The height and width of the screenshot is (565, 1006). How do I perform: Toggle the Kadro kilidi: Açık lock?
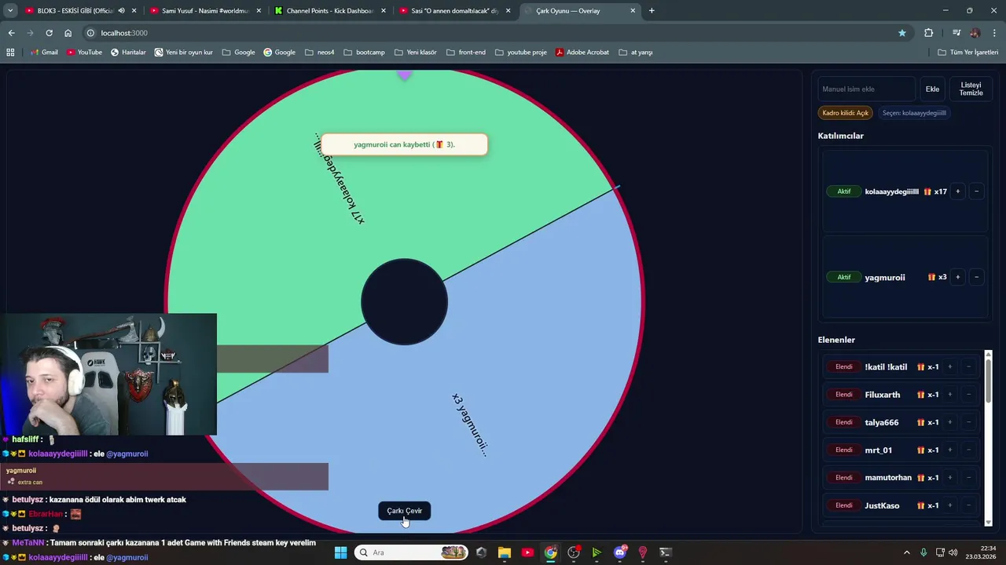pyautogui.click(x=845, y=113)
